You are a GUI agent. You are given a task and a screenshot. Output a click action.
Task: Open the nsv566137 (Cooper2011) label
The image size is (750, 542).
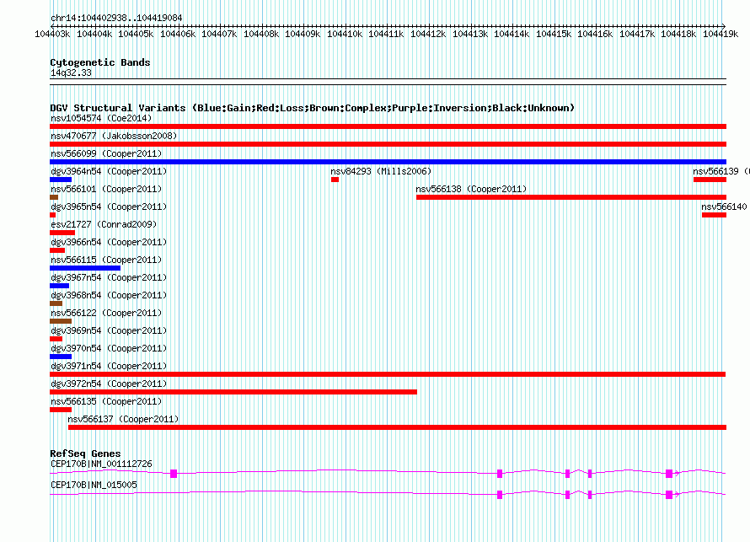click(123, 419)
